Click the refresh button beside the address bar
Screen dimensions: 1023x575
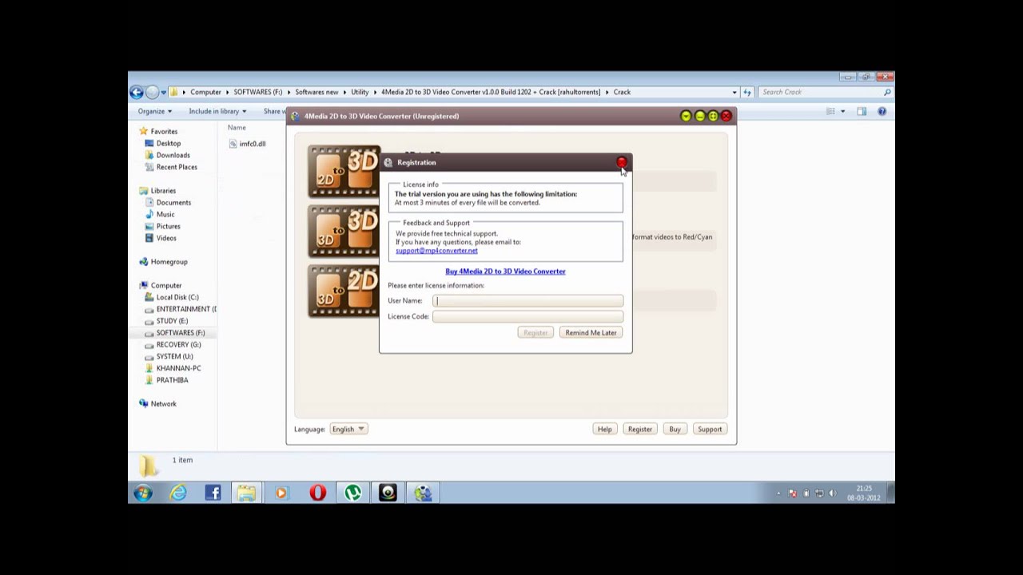pos(747,93)
